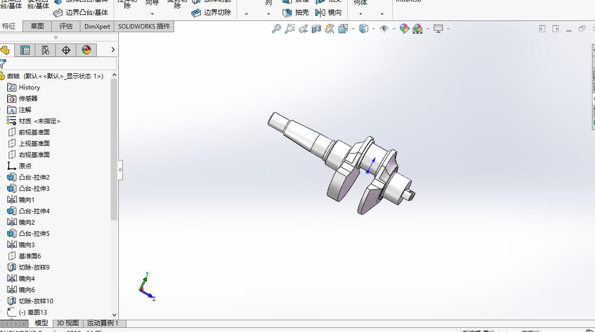Select the 凸台-拉伸4 feature
The image size is (595, 332).
[x=29, y=211]
